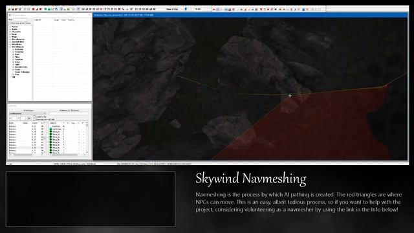Image resolution: width=414 pixels, height=233 pixels.
Task: Select Furniture under WorldObjects
Action: point(19,60)
